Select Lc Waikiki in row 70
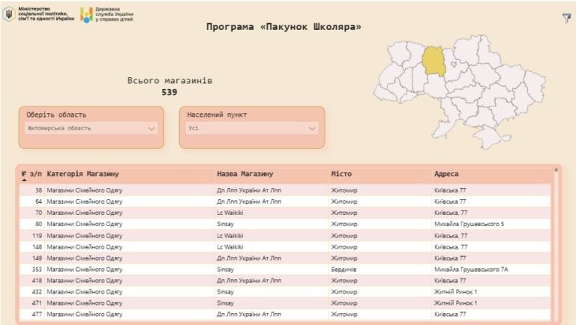576x325 pixels. 230,213
